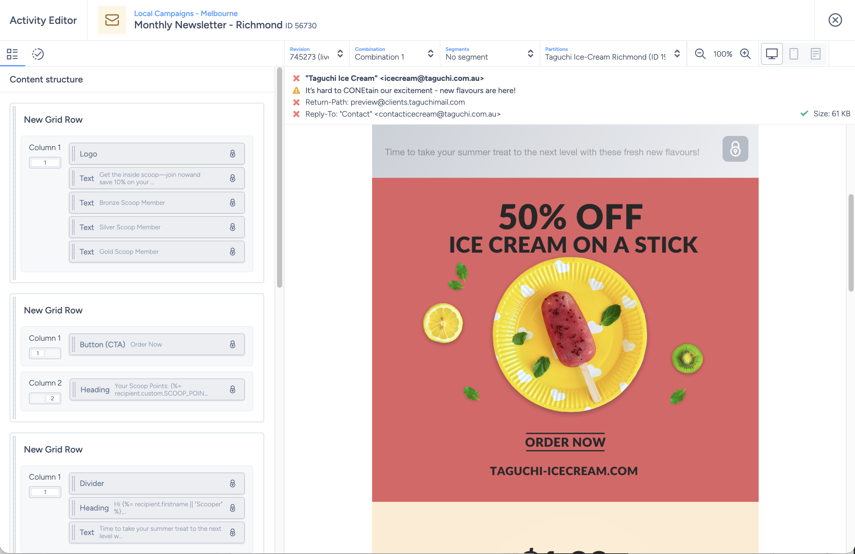The height and width of the screenshot is (554, 855).
Task: Open the Content structure tab icon
Action: [x=12, y=54]
